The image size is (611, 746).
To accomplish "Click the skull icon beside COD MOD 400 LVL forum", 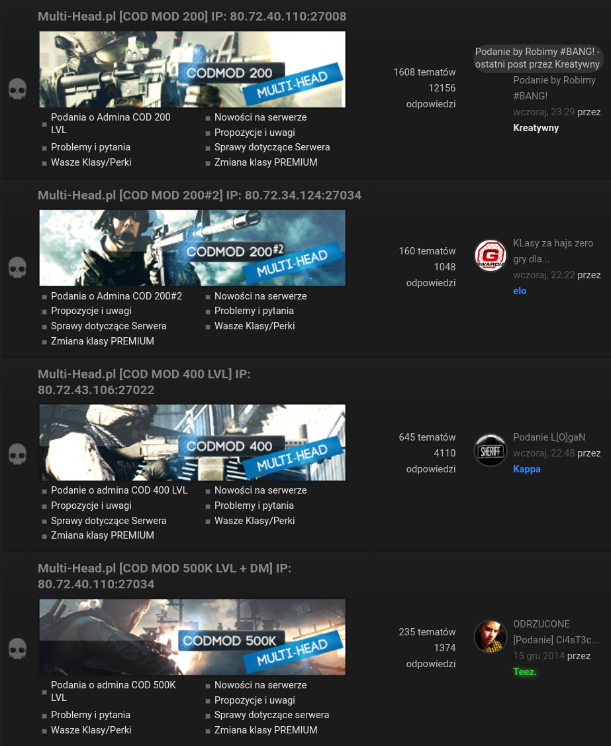I will pos(17,454).
